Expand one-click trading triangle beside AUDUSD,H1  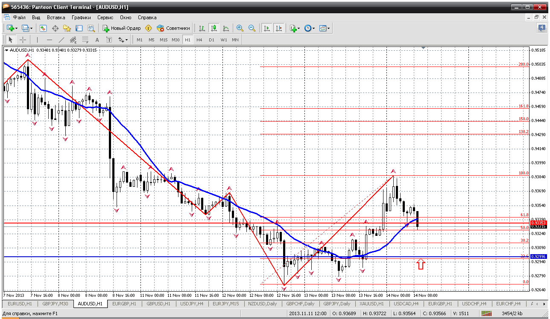coord(6,50)
